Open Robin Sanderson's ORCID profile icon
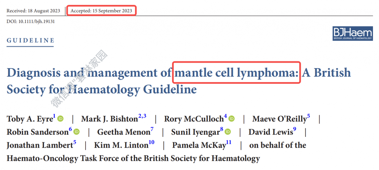Image resolution: width=379 pixels, height=170 pixels. tap(77, 132)
